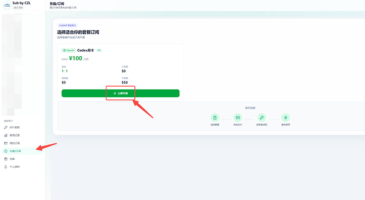Click the 1月 duration badge
Viewport: 365px width, 200px height.
[99, 50]
